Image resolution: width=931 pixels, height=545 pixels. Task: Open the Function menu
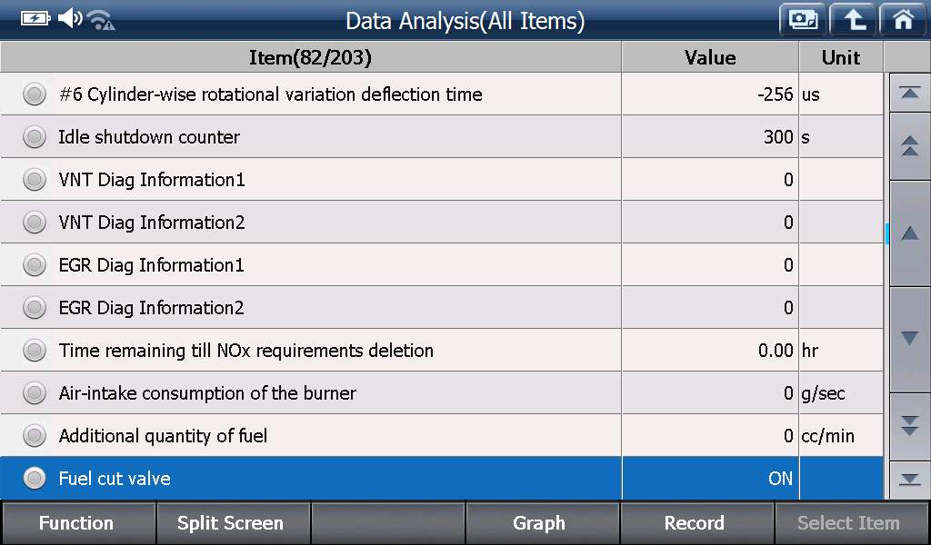[x=78, y=523]
